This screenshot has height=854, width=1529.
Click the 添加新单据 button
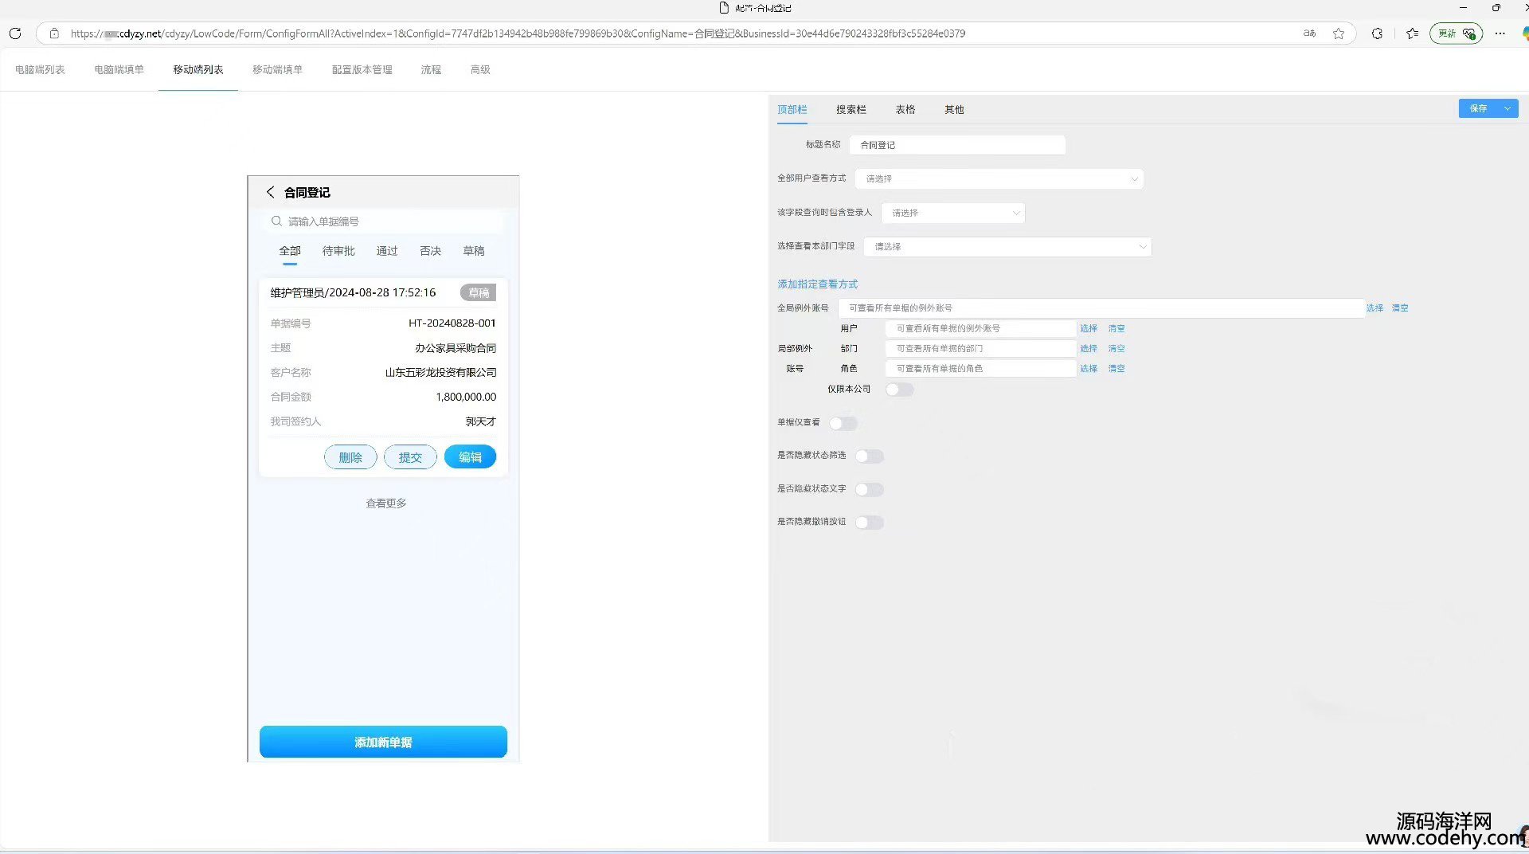coord(383,742)
